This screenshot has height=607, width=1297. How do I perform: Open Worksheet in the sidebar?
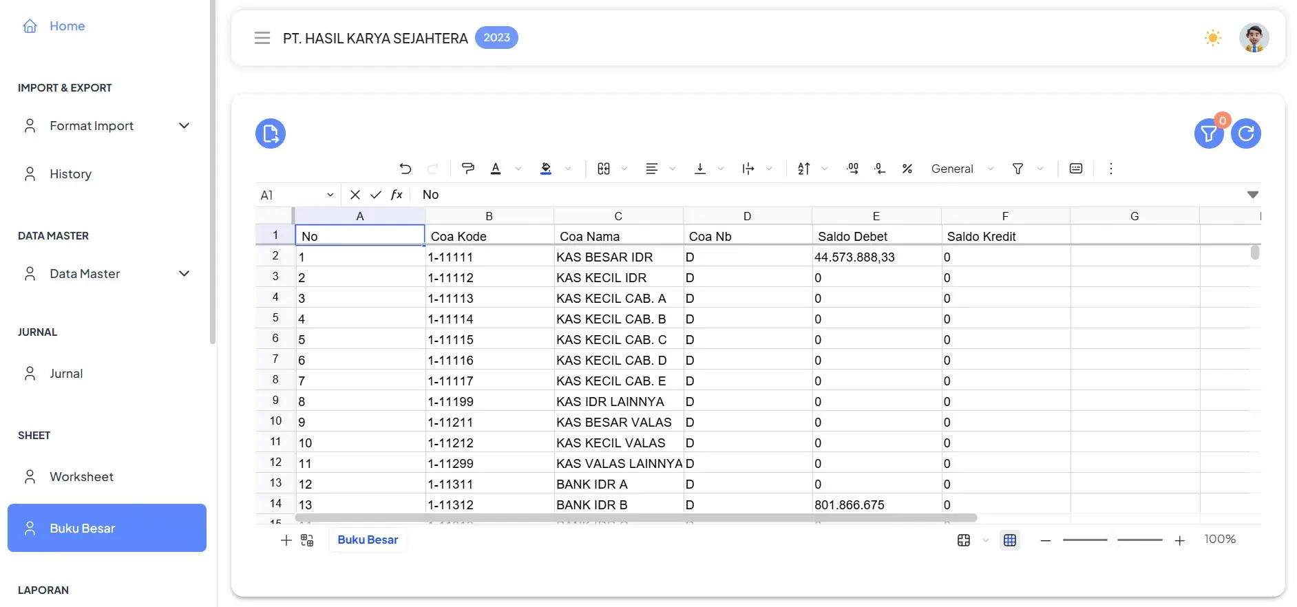[x=107, y=477]
